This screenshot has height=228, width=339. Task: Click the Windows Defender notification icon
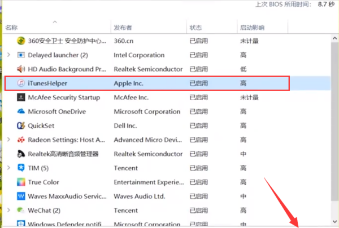pos(21,223)
